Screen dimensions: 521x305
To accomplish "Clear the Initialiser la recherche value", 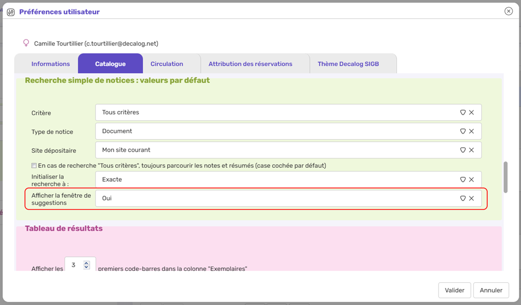I will coord(471,180).
